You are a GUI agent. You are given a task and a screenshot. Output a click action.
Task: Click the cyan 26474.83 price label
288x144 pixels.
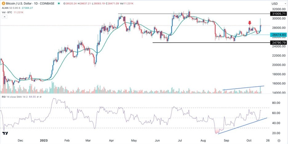pos(278,34)
